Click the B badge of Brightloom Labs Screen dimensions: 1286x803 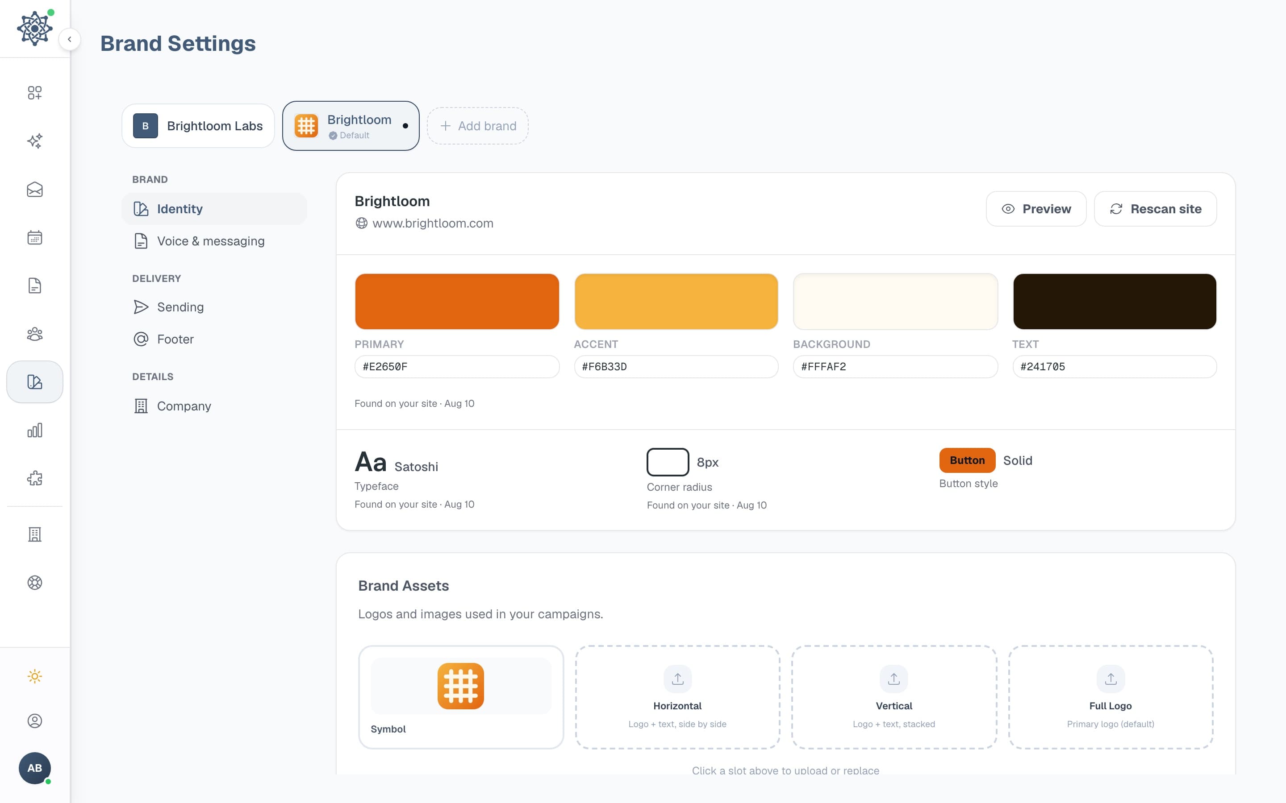pos(146,126)
